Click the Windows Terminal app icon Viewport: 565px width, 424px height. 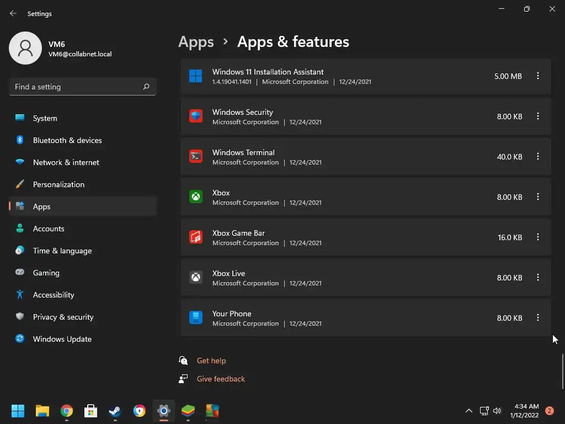tap(196, 156)
